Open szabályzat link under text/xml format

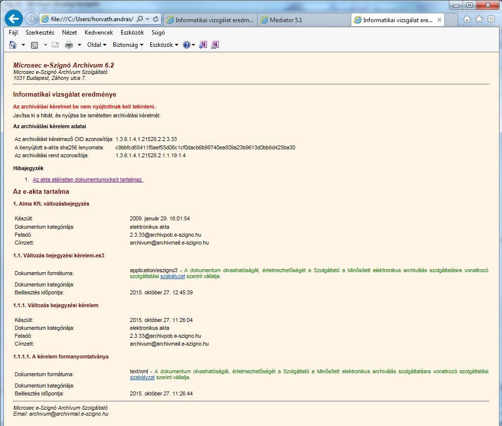click(142, 378)
